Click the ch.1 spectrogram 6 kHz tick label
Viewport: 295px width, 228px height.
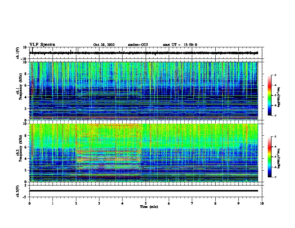point(26,85)
